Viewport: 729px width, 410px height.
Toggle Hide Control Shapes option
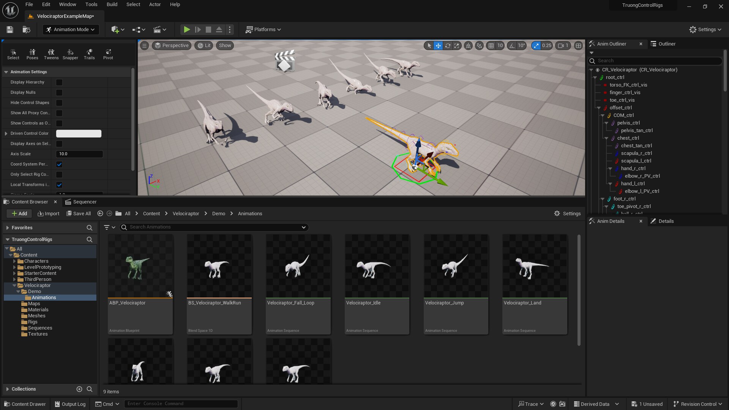click(59, 102)
